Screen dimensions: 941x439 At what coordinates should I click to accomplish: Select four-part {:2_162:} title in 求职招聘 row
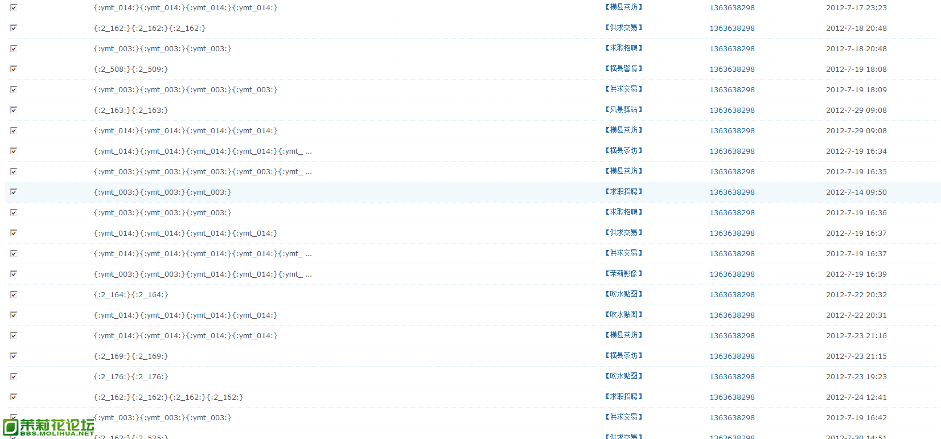169,397
